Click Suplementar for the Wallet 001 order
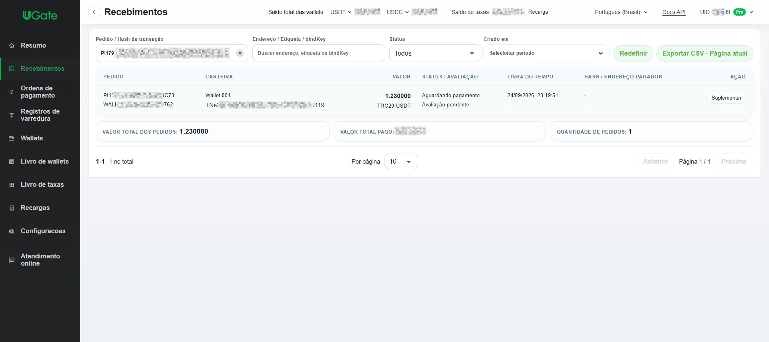The height and width of the screenshot is (342, 769). click(726, 98)
